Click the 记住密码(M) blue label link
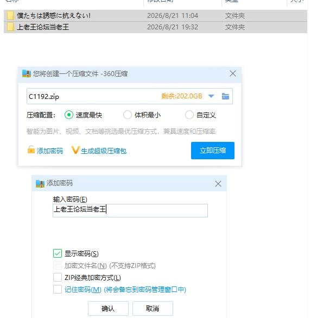The height and width of the screenshot is (318, 317). 125,289
